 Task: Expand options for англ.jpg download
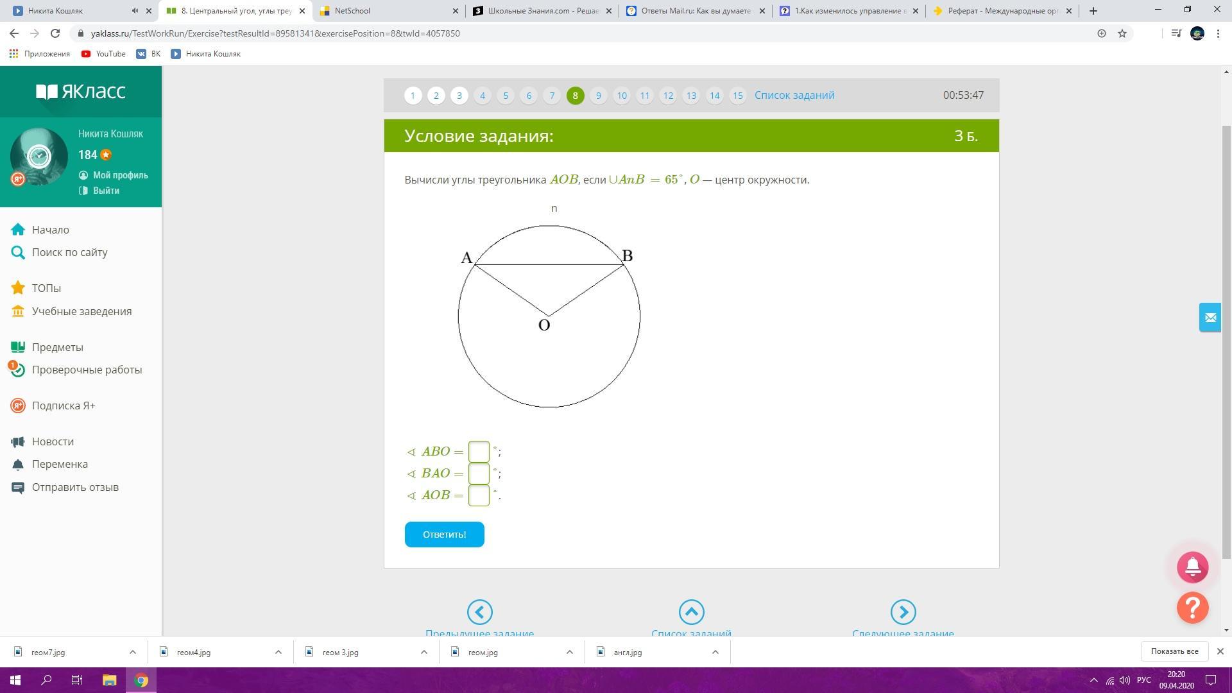click(715, 652)
